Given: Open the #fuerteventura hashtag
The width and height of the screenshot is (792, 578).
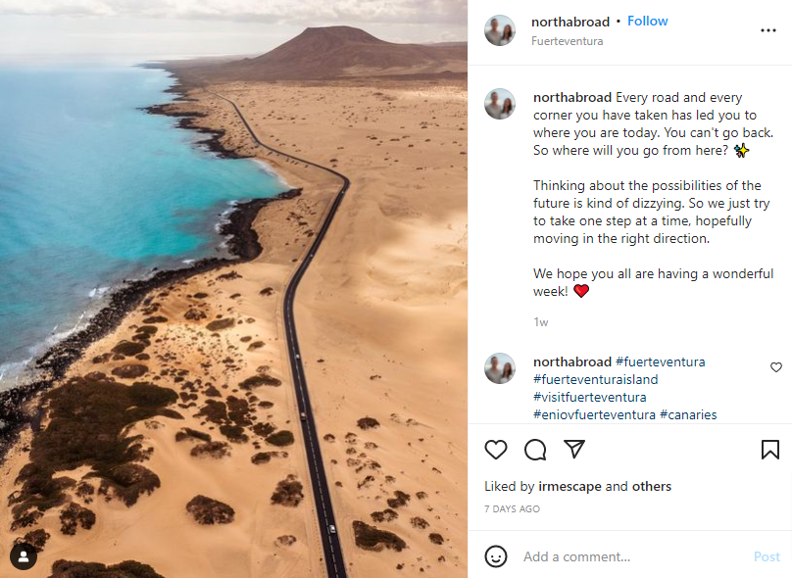Looking at the screenshot, I should pyautogui.click(x=661, y=361).
